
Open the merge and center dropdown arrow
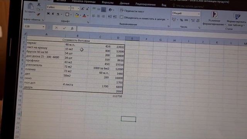168,19
